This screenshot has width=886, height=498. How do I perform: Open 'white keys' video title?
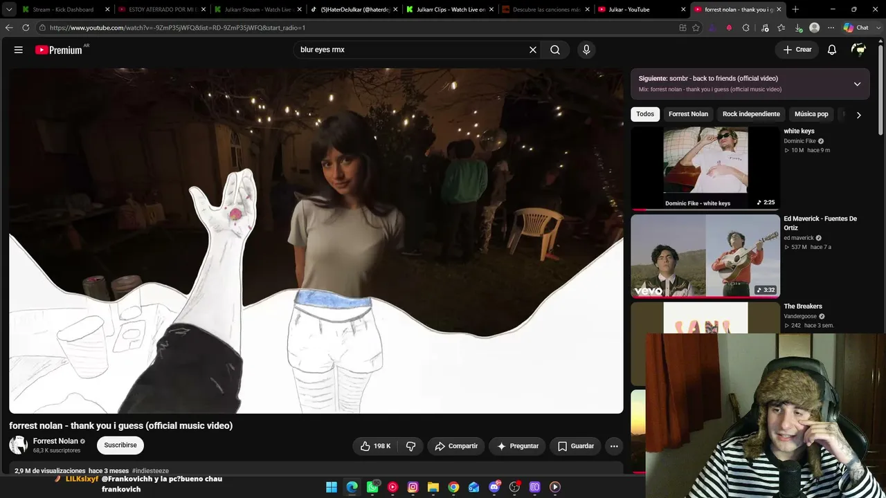799,131
